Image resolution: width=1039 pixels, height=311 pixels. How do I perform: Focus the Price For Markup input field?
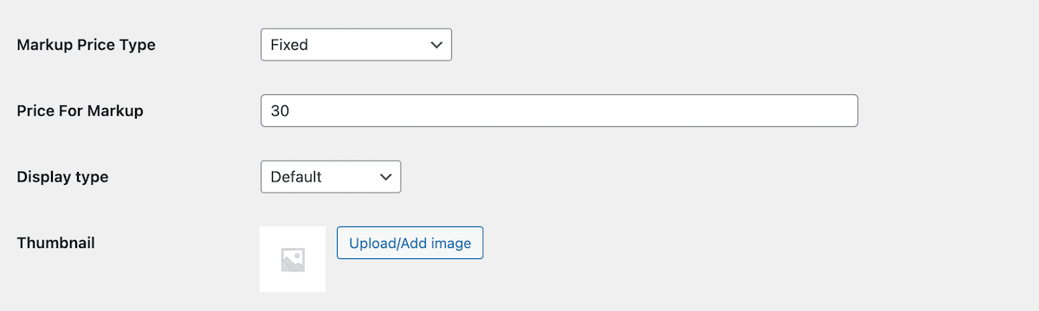click(x=559, y=111)
